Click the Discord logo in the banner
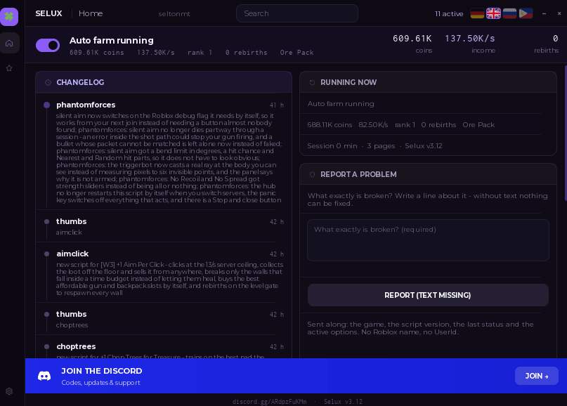567x406 pixels. point(44,376)
